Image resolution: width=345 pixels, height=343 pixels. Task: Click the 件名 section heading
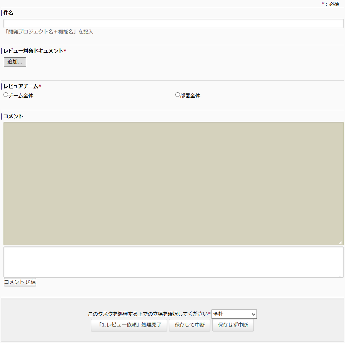pyautogui.click(x=8, y=13)
